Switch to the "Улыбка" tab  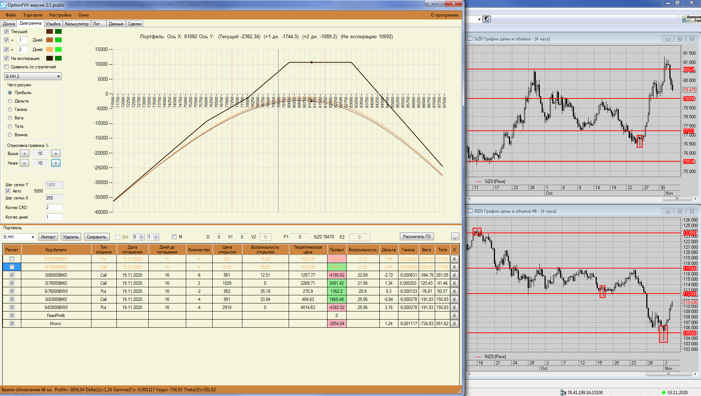(x=53, y=24)
